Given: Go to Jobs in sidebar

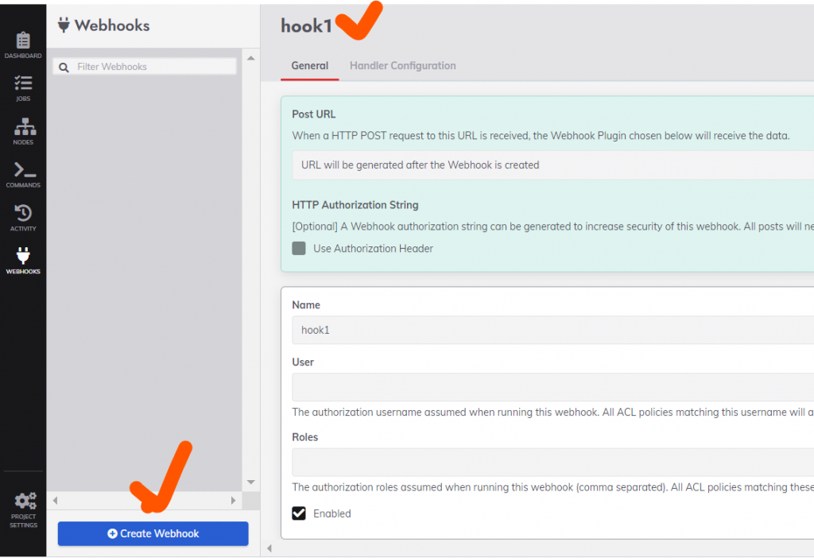Looking at the screenshot, I should click(23, 83).
